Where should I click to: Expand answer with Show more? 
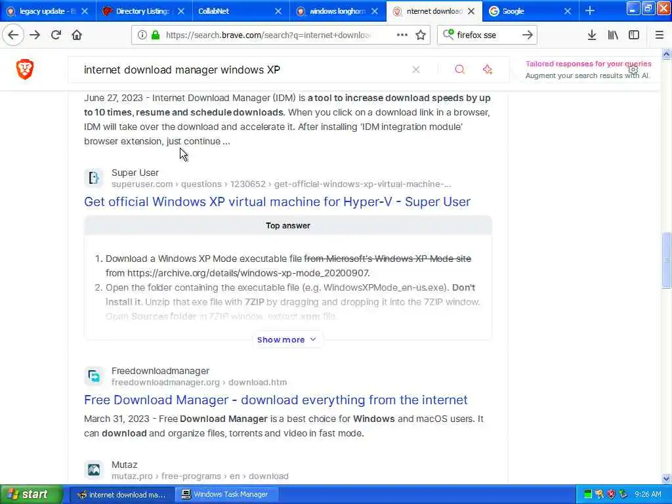pyautogui.click(x=287, y=339)
